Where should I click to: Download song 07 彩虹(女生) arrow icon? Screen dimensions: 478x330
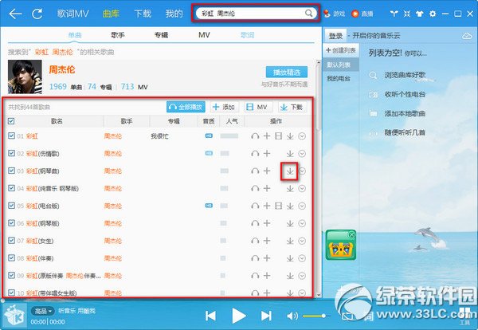[290, 241]
